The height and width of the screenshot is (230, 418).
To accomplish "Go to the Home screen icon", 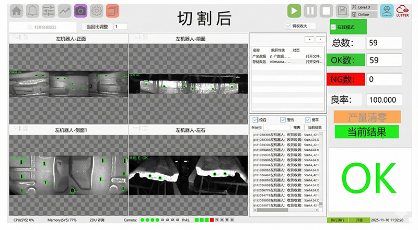I will [17, 10].
